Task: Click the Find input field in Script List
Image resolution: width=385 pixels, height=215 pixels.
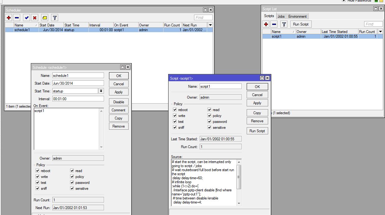Action: pos(373,24)
